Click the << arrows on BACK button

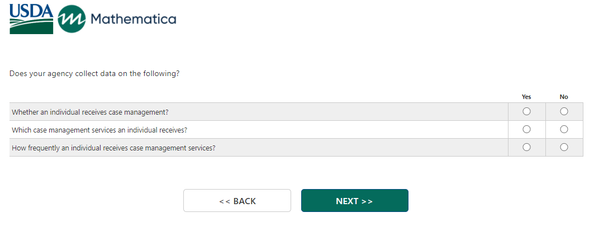click(224, 201)
